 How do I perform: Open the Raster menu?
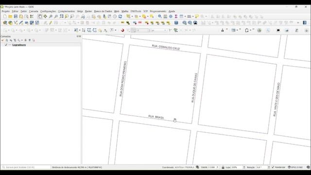click(88, 11)
